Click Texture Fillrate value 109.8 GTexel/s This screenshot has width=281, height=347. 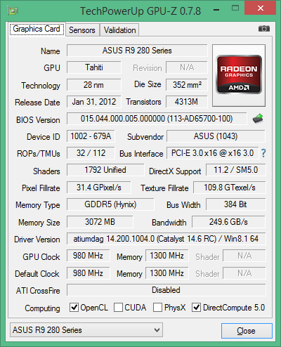(x=230, y=188)
